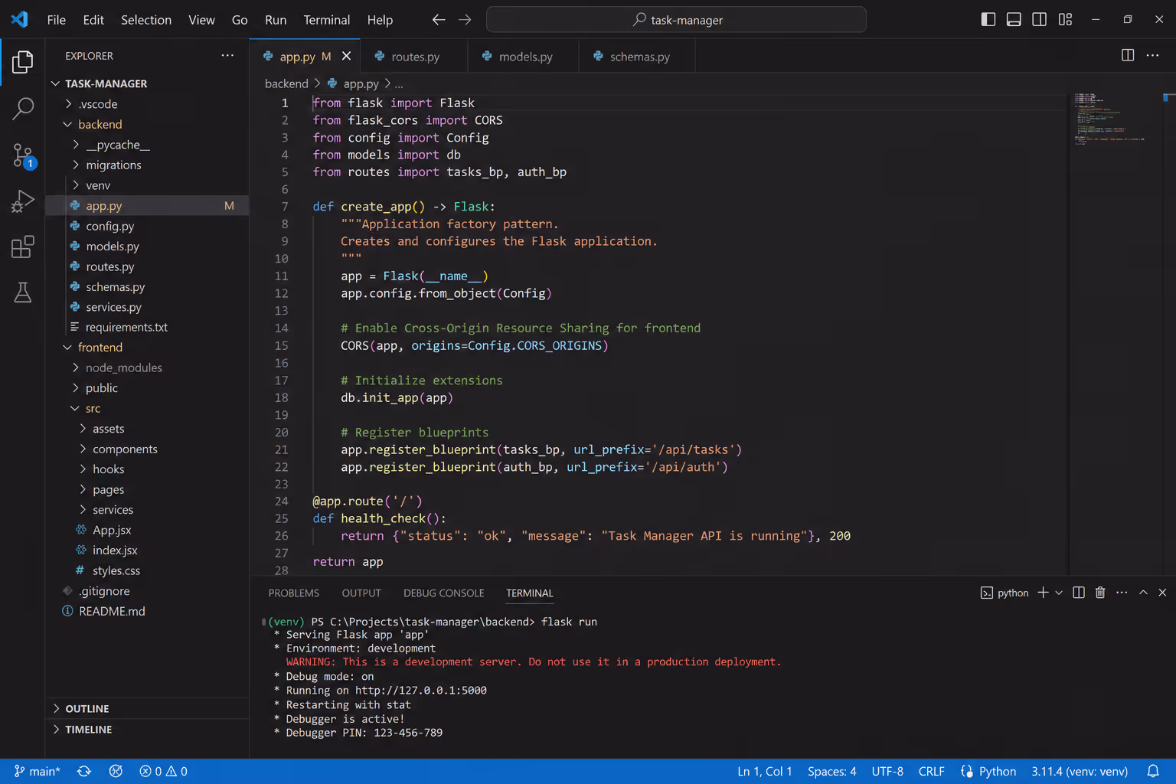
Task: Close the terminal panel
Action: (1162, 593)
